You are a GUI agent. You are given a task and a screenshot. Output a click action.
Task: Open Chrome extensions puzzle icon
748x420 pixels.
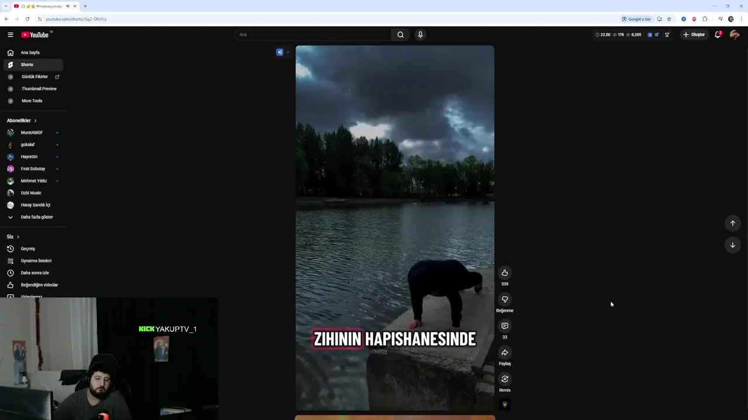pyautogui.click(x=705, y=19)
